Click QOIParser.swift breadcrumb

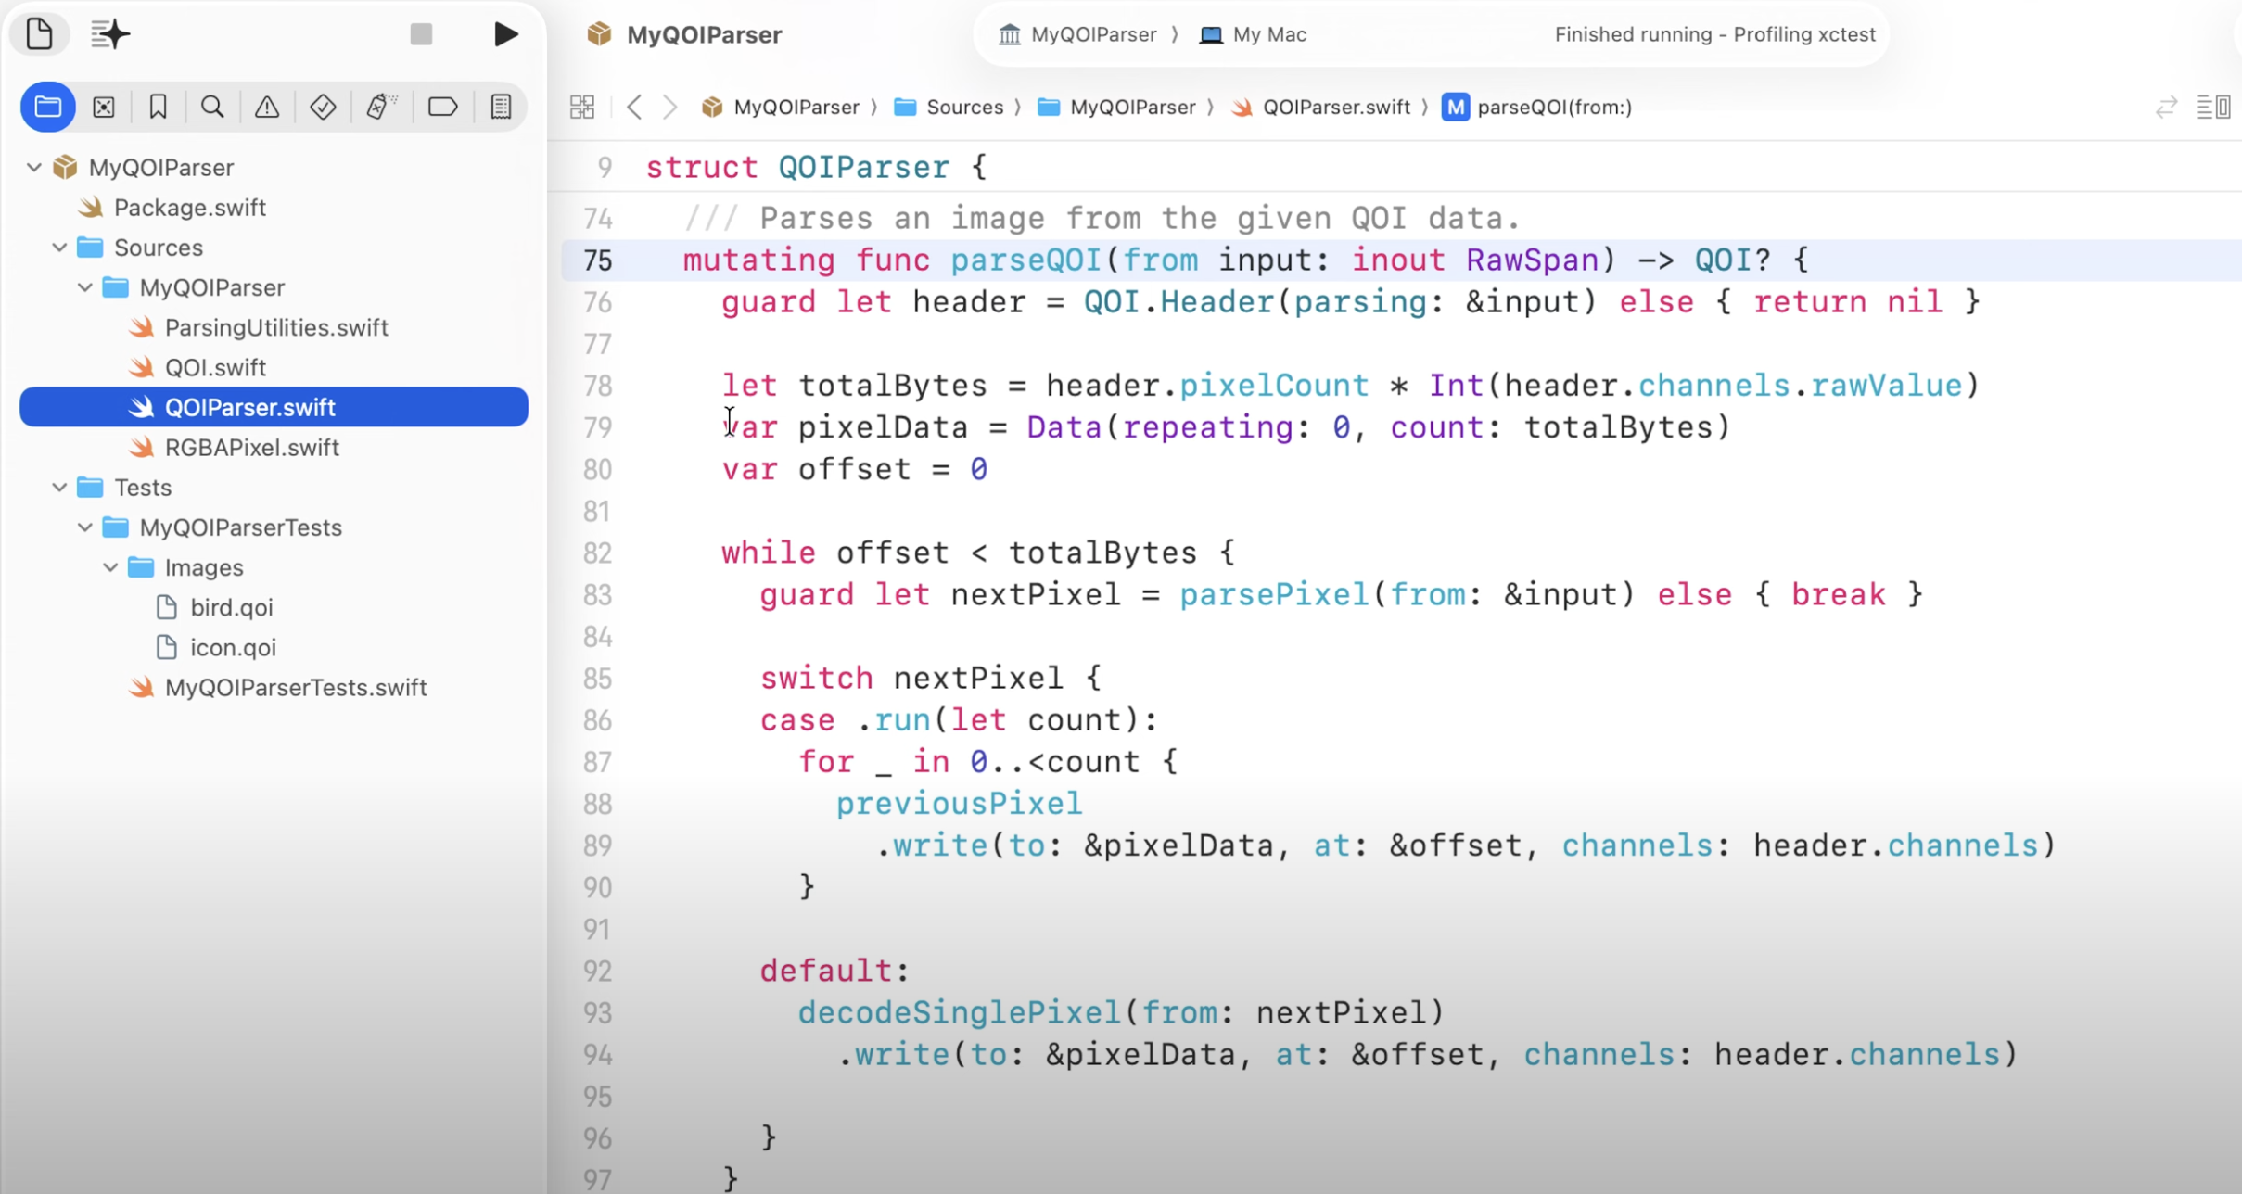pyautogui.click(x=1320, y=107)
